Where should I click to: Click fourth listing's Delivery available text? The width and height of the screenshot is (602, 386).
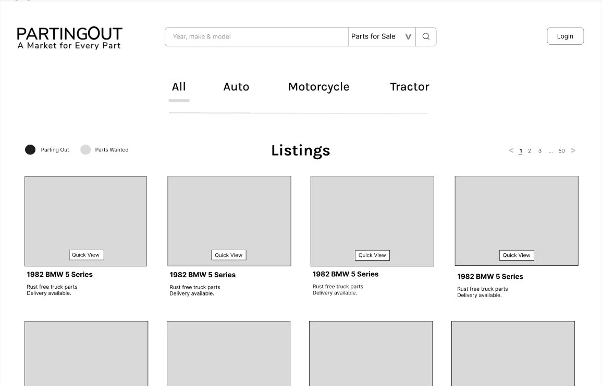(479, 295)
